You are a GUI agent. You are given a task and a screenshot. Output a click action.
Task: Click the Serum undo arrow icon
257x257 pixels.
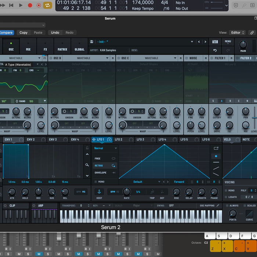click(x=215, y=50)
